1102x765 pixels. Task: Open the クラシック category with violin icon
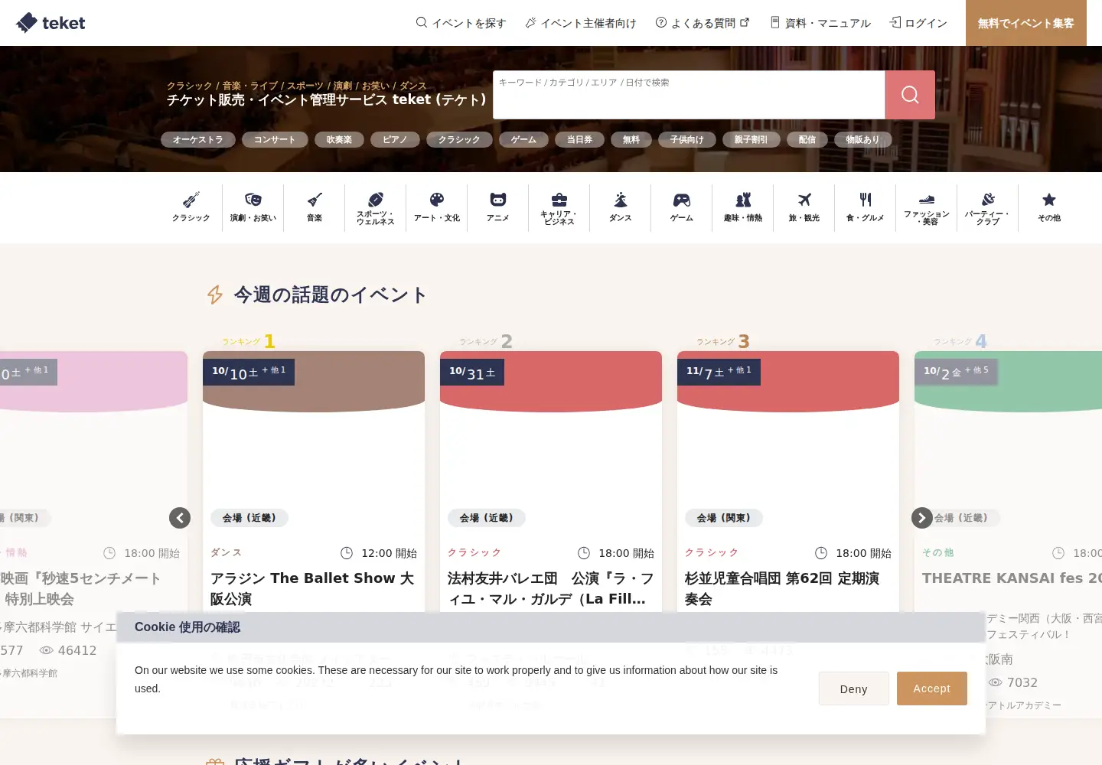(191, 207)
